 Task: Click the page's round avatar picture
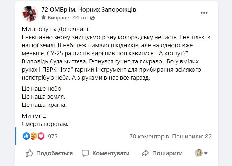(x=30, y=14)
